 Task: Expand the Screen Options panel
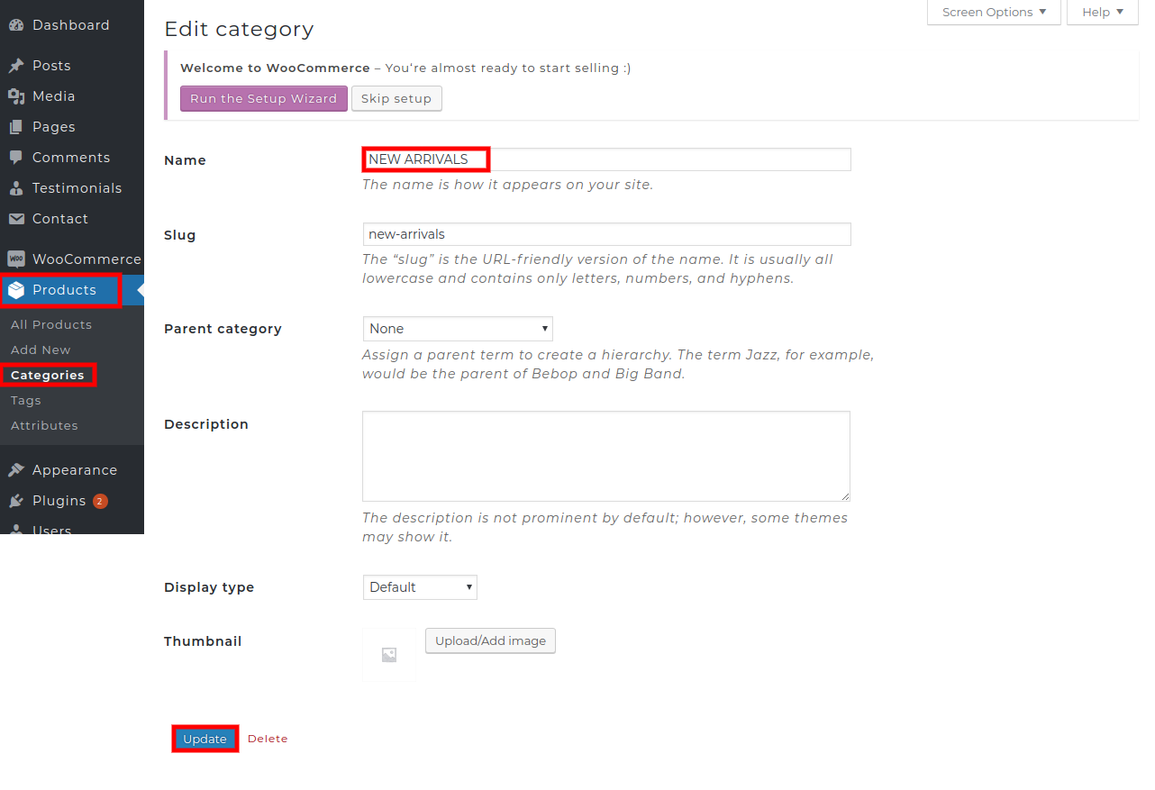tap(994, 13)
